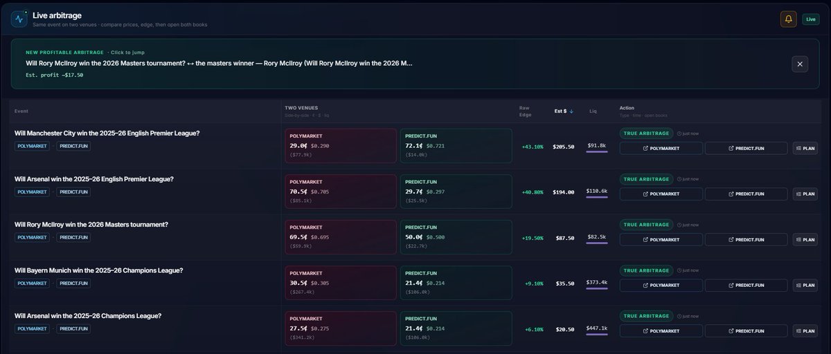The width and height of the screenshot is (831, 354).
Task: Click liquidity bar under $373.4k
Action: tap(597, 289)
